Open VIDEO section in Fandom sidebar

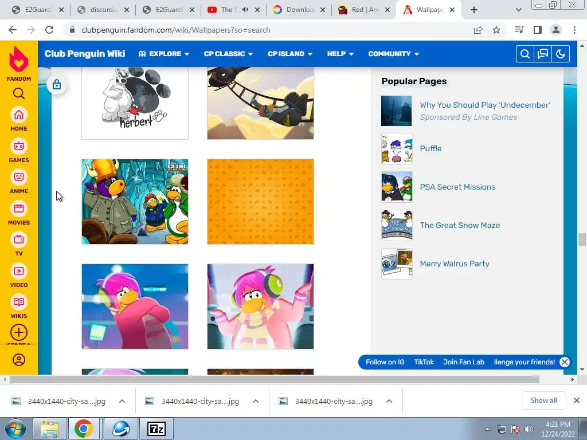pyautogui.click(x=19, y=276)
